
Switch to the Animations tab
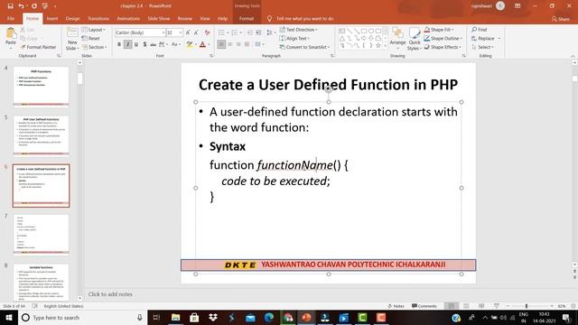tap(128, 18)
